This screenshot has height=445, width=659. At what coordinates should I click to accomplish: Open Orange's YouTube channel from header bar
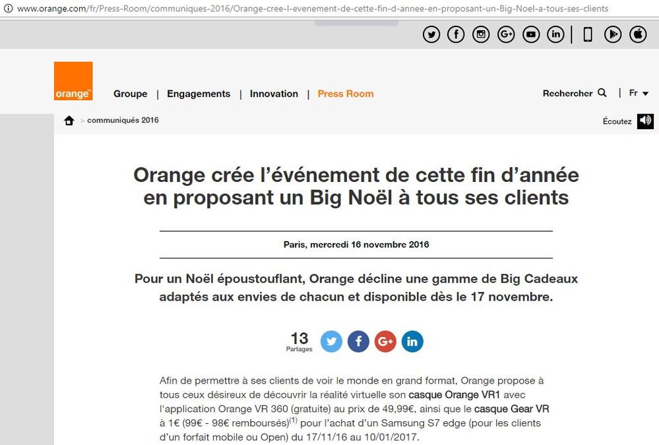(531, 34)
